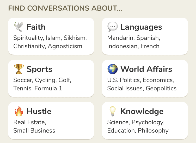
Task: Select the Hustle category title
Action: point(39,111)
